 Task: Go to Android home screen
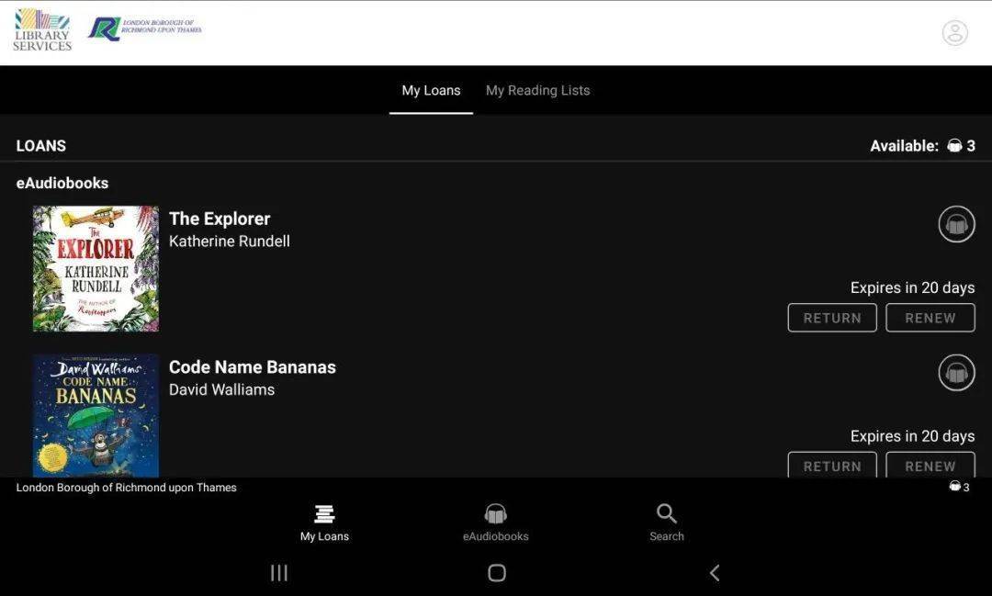coord(497,573)
